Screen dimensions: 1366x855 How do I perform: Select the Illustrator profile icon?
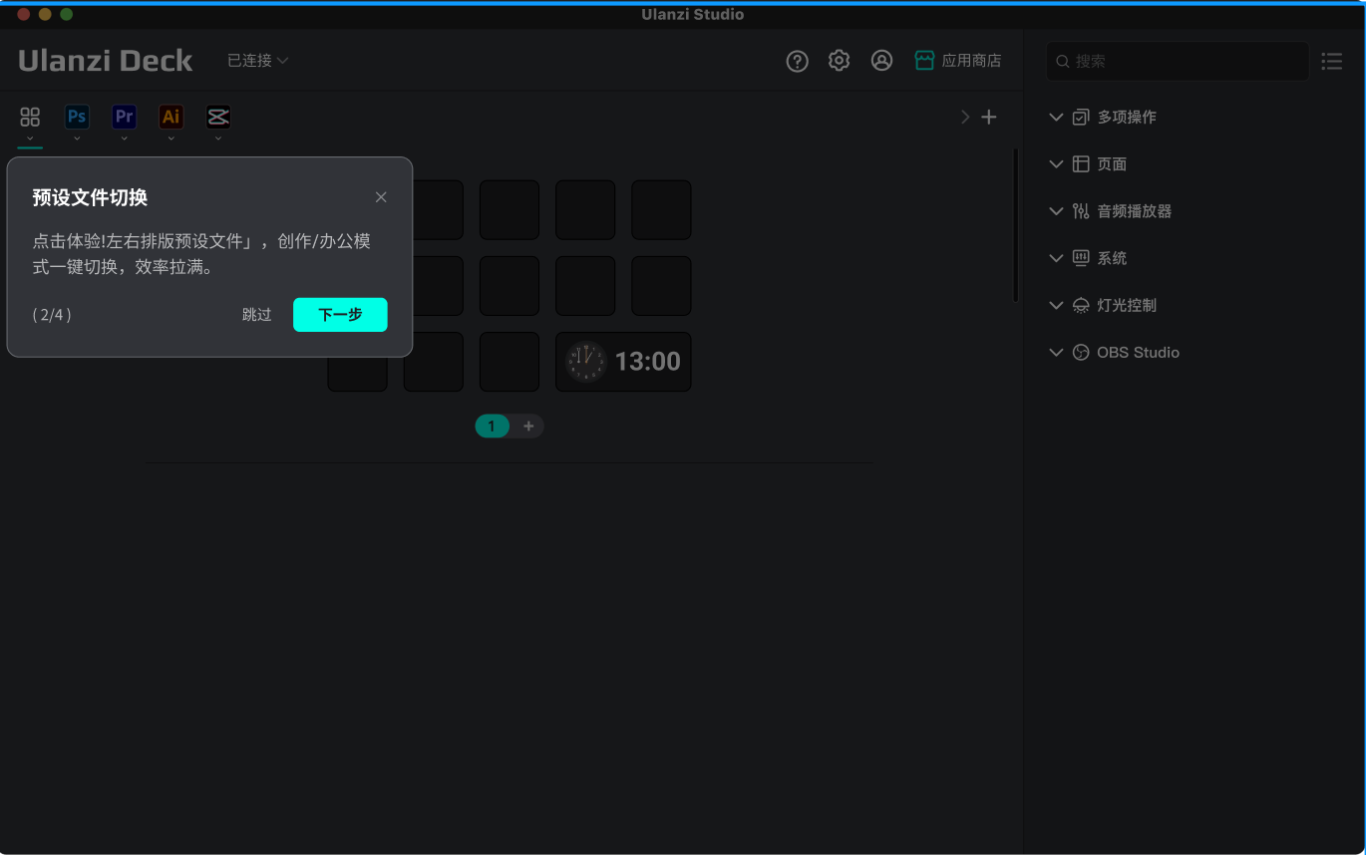(171, 117)
